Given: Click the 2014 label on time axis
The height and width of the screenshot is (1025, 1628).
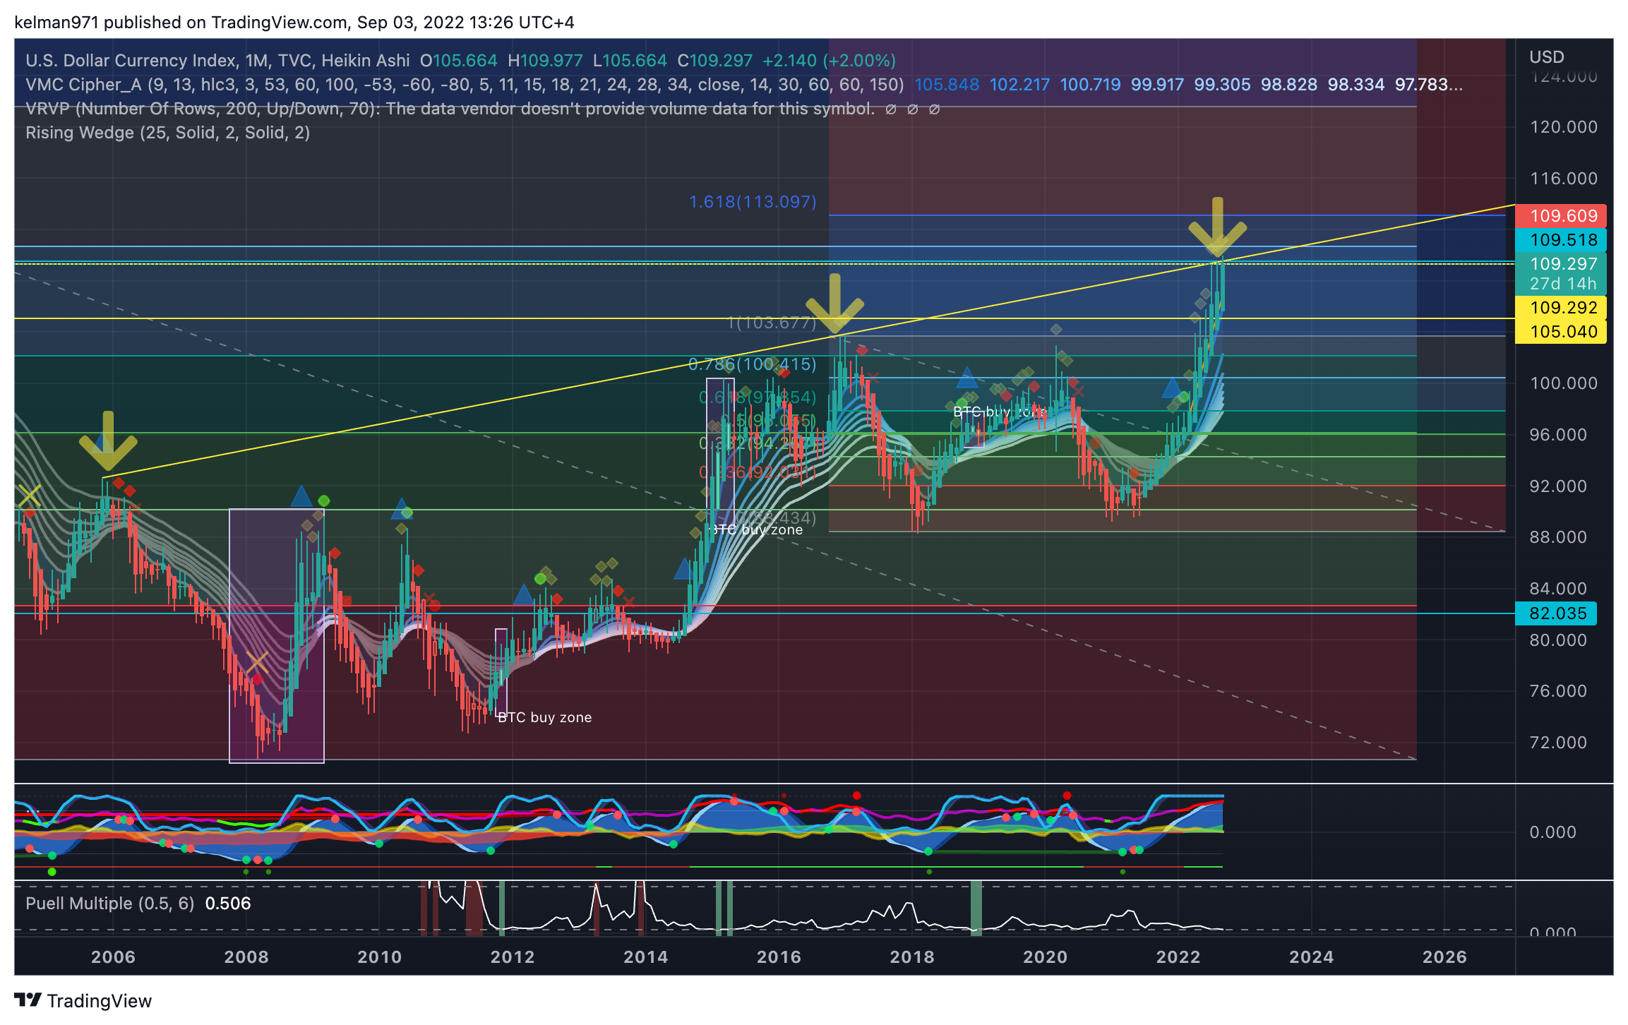Looking at the screenshot, I should [x=645, y=957].
